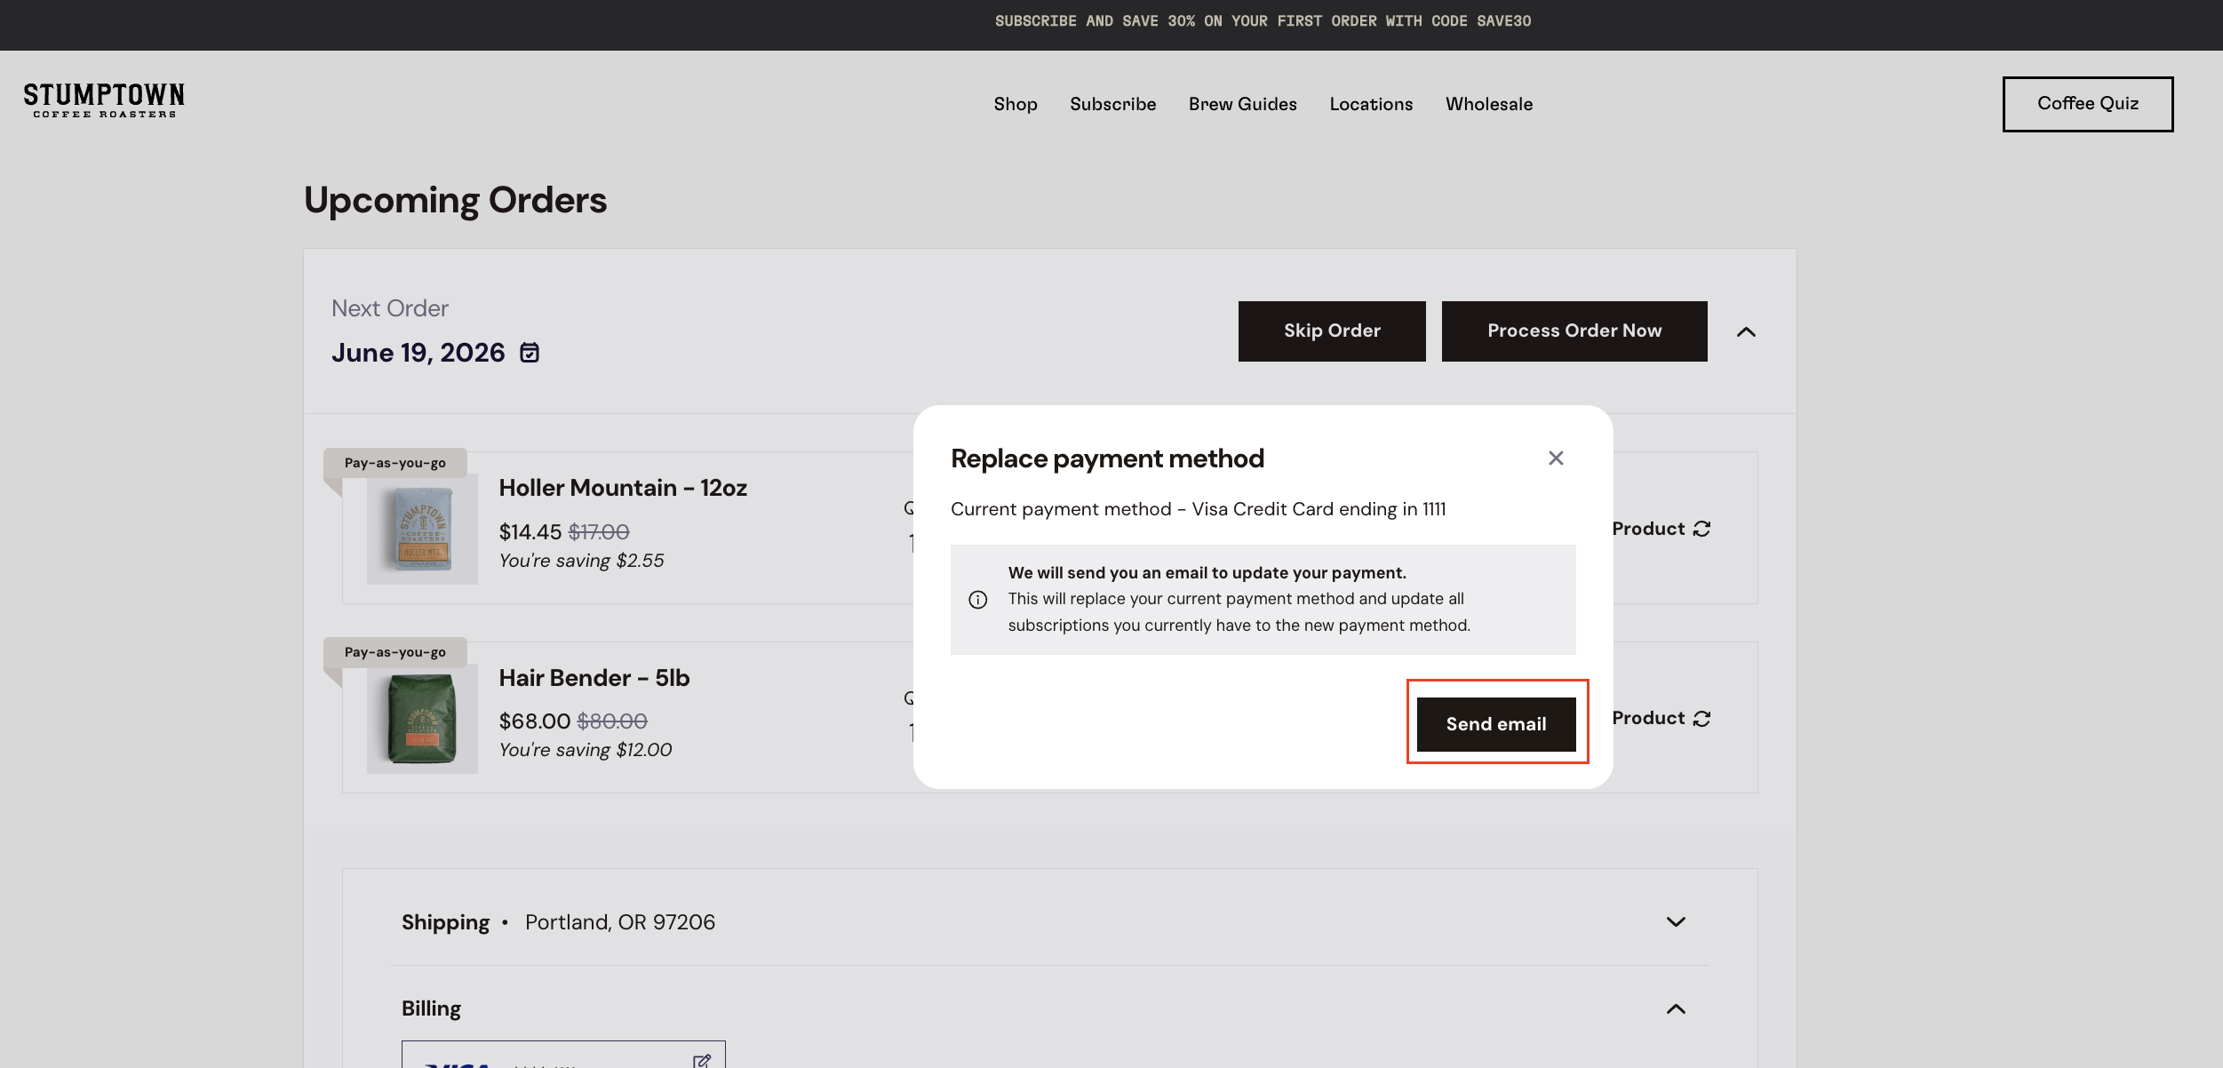The width and height of the screenshot is (2223, 1068).
Task: Click the June 19, 2026 order date
Action: (x=418, y=353)
